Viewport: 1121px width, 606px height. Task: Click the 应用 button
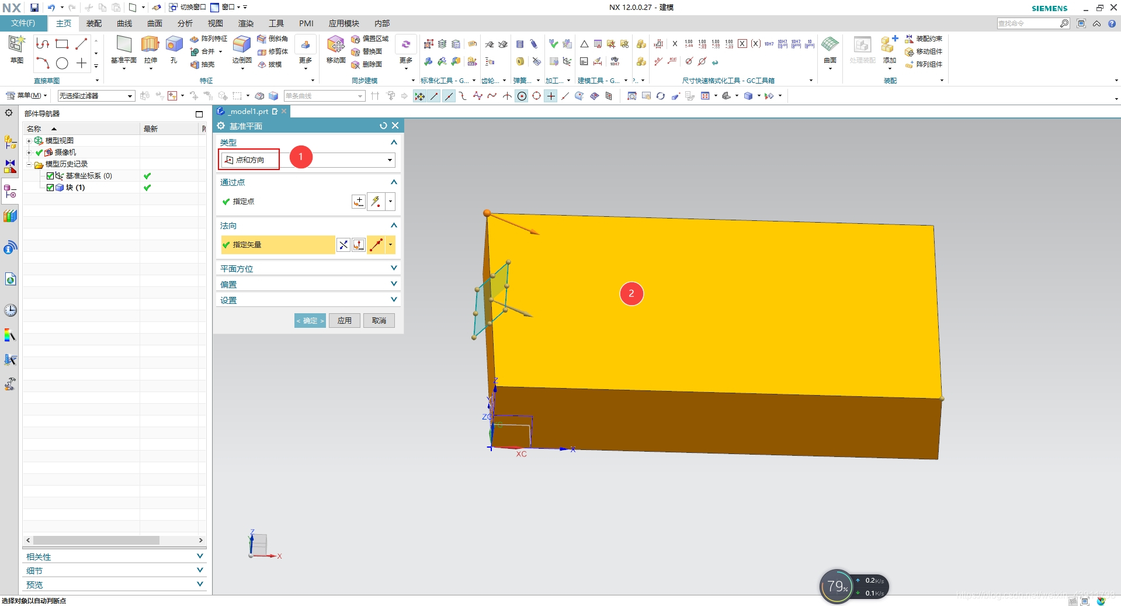point(345,321)
